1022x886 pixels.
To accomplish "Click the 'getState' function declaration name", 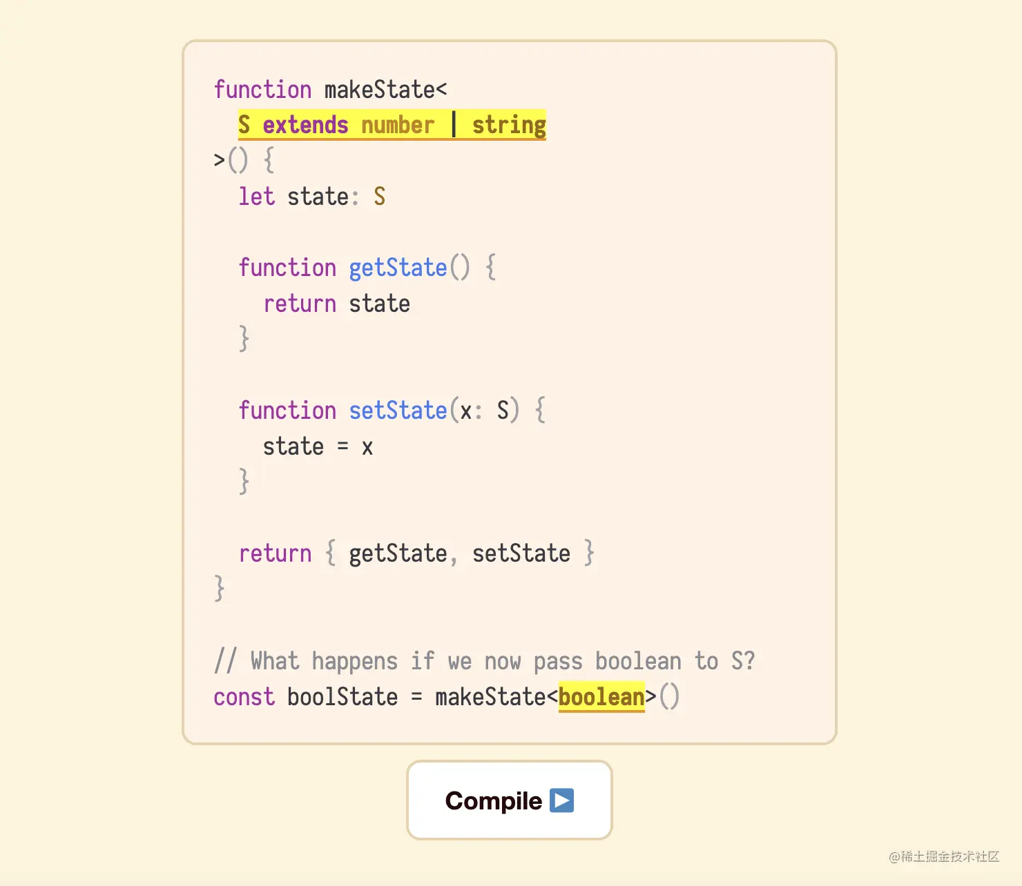I will tap(398, 268).
